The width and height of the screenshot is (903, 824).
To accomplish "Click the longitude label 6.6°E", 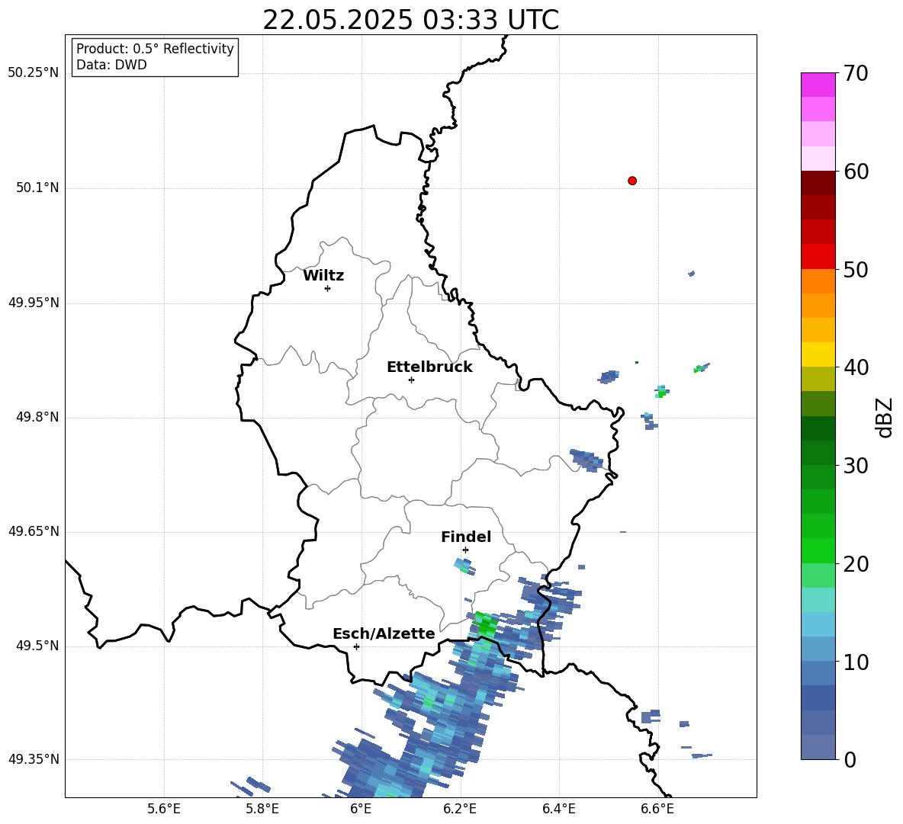I will [657, 809].
